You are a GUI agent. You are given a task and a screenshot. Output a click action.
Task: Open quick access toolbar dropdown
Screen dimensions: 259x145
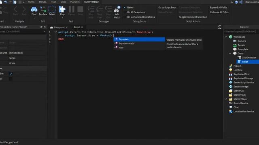24,2
